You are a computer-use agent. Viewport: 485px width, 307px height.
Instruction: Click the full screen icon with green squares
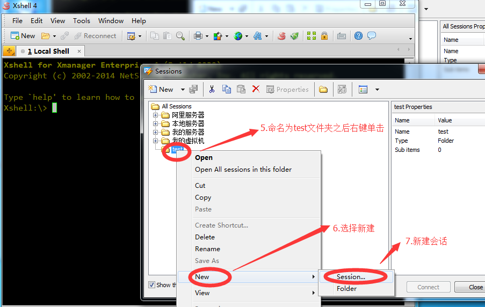pos(312,36)
